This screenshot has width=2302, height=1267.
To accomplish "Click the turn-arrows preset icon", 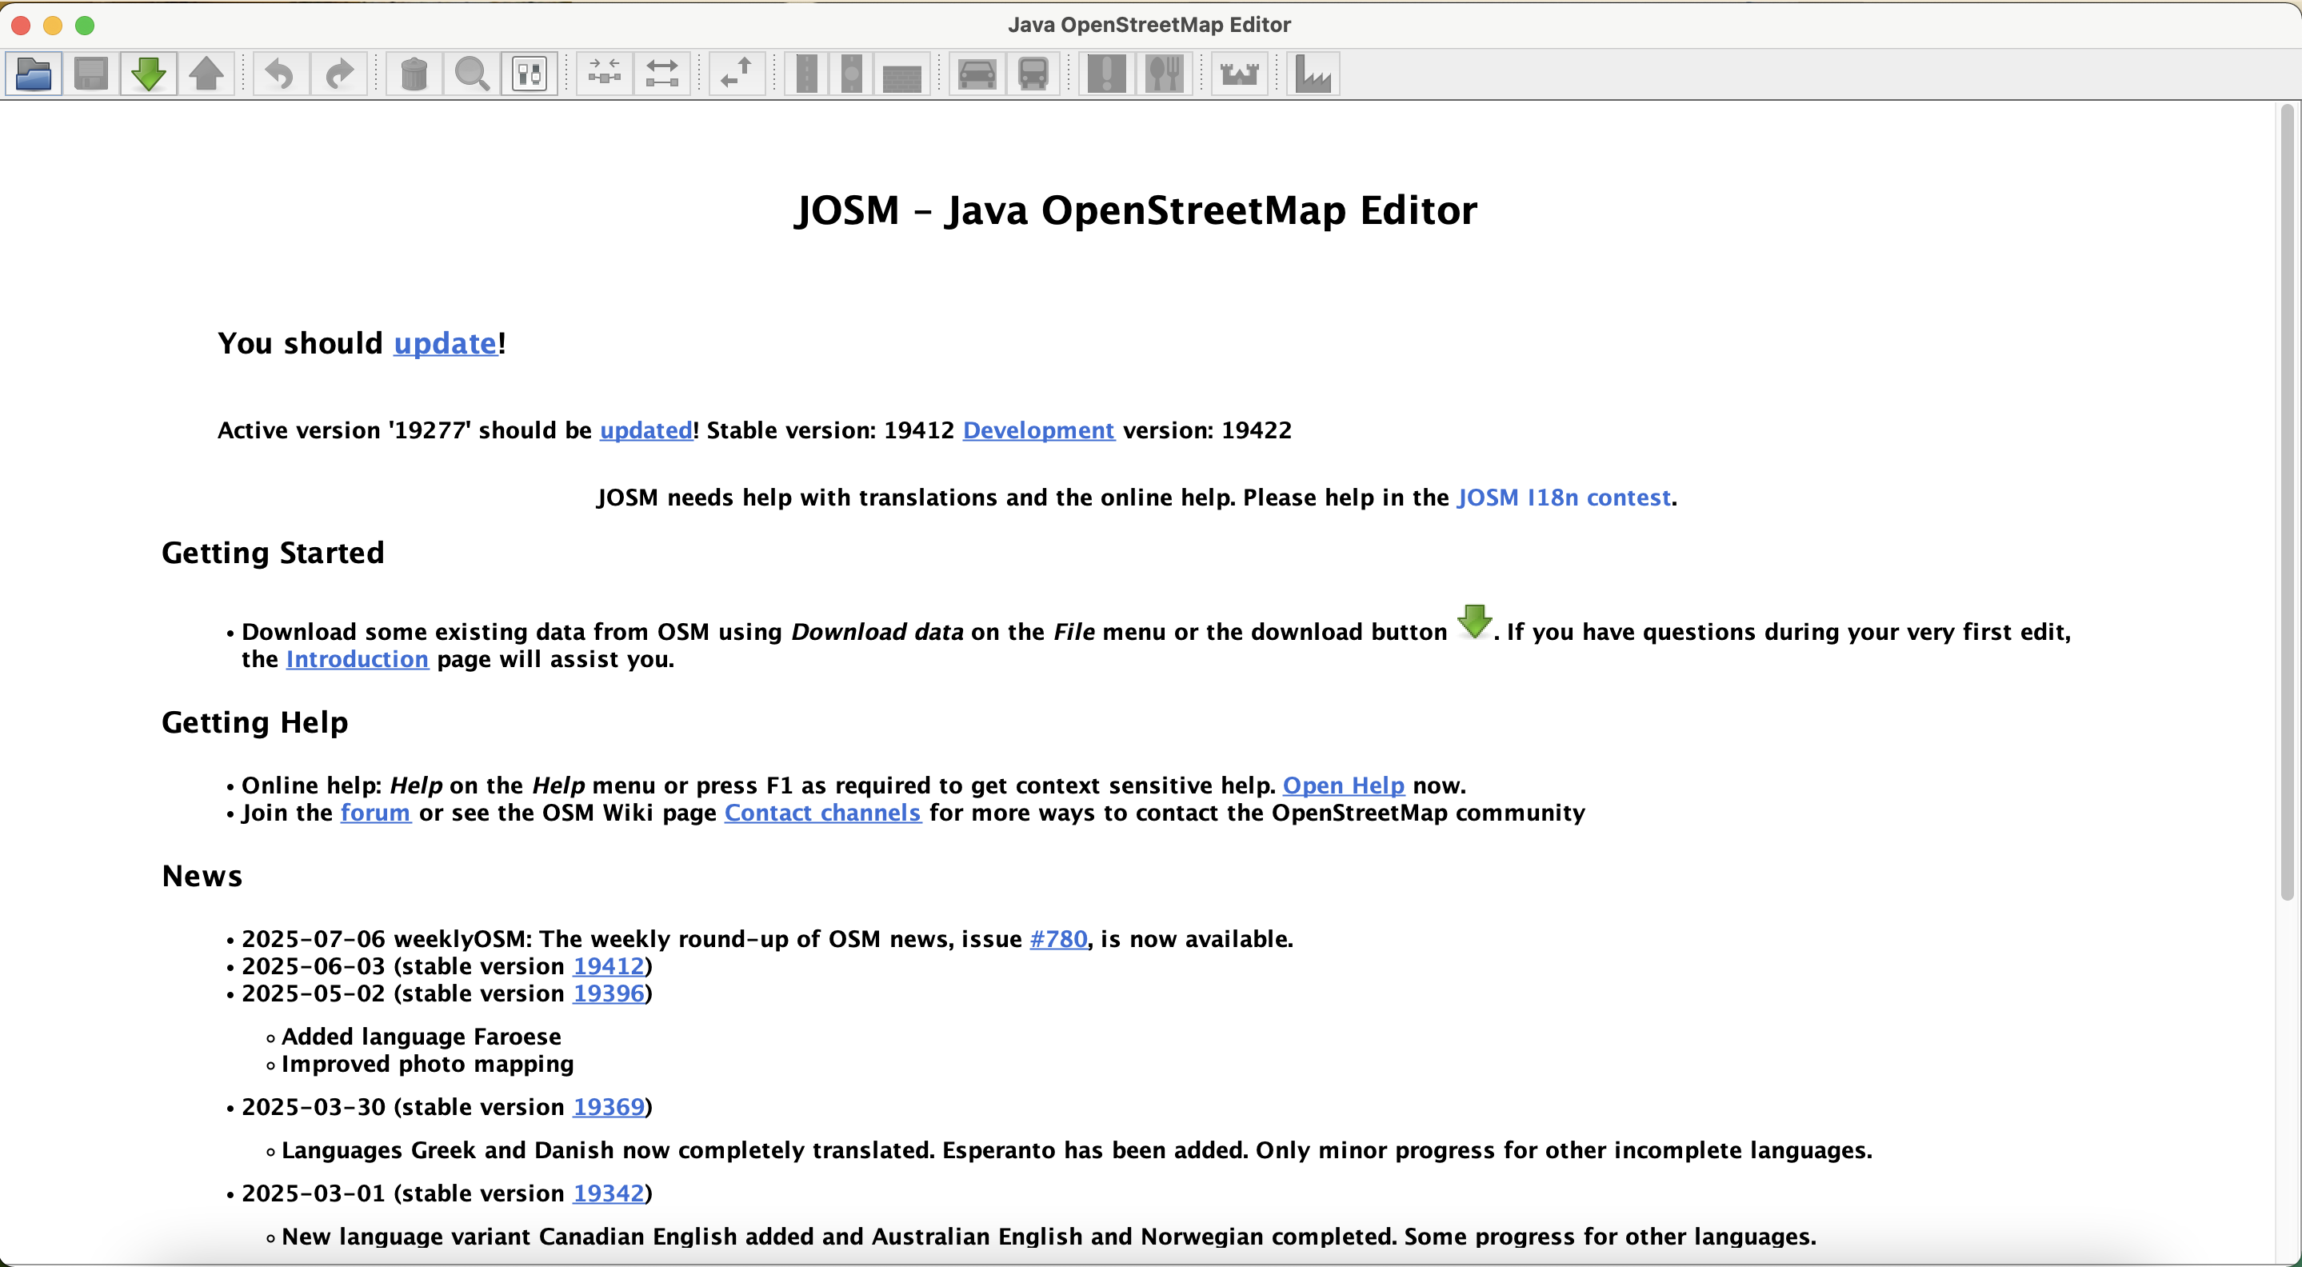I will point(737,74).
